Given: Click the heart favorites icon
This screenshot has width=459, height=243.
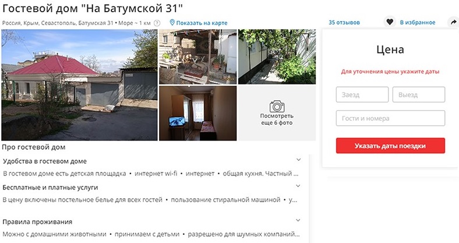Looking at the screenshot, I should [x=389, y=22].
